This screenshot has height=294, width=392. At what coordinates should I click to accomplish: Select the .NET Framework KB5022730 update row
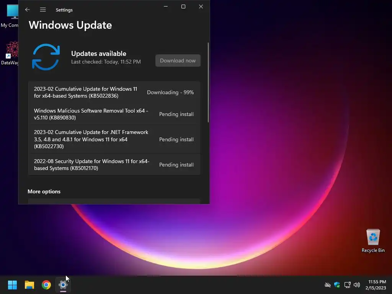[114, 139]
